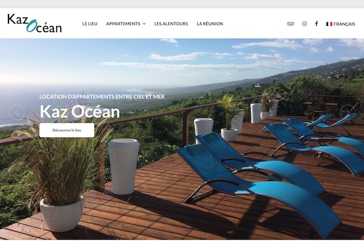The width and height of the screenshot is (364, 251).
Task: Open the Instagram profile icon
Action: [x=305, y=24]
